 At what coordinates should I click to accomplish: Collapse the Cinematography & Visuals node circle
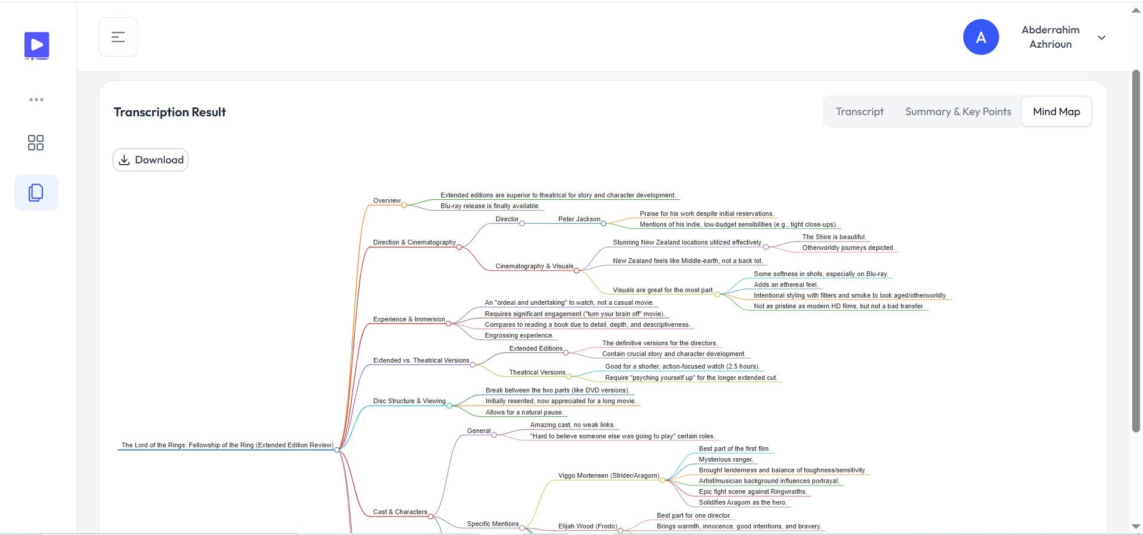[576, 271]
